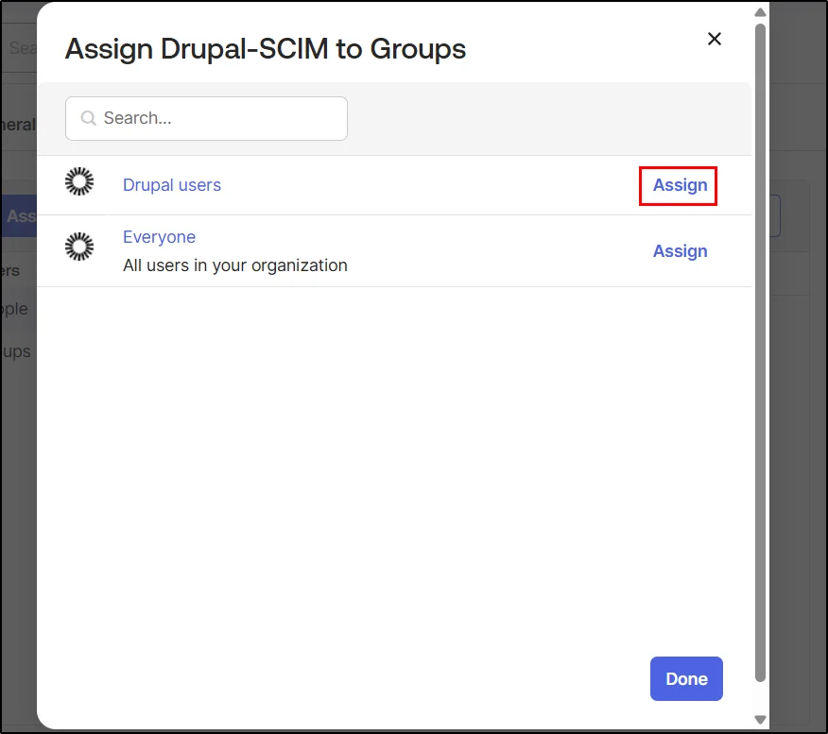Assign the Everyone group

point(680,251)
